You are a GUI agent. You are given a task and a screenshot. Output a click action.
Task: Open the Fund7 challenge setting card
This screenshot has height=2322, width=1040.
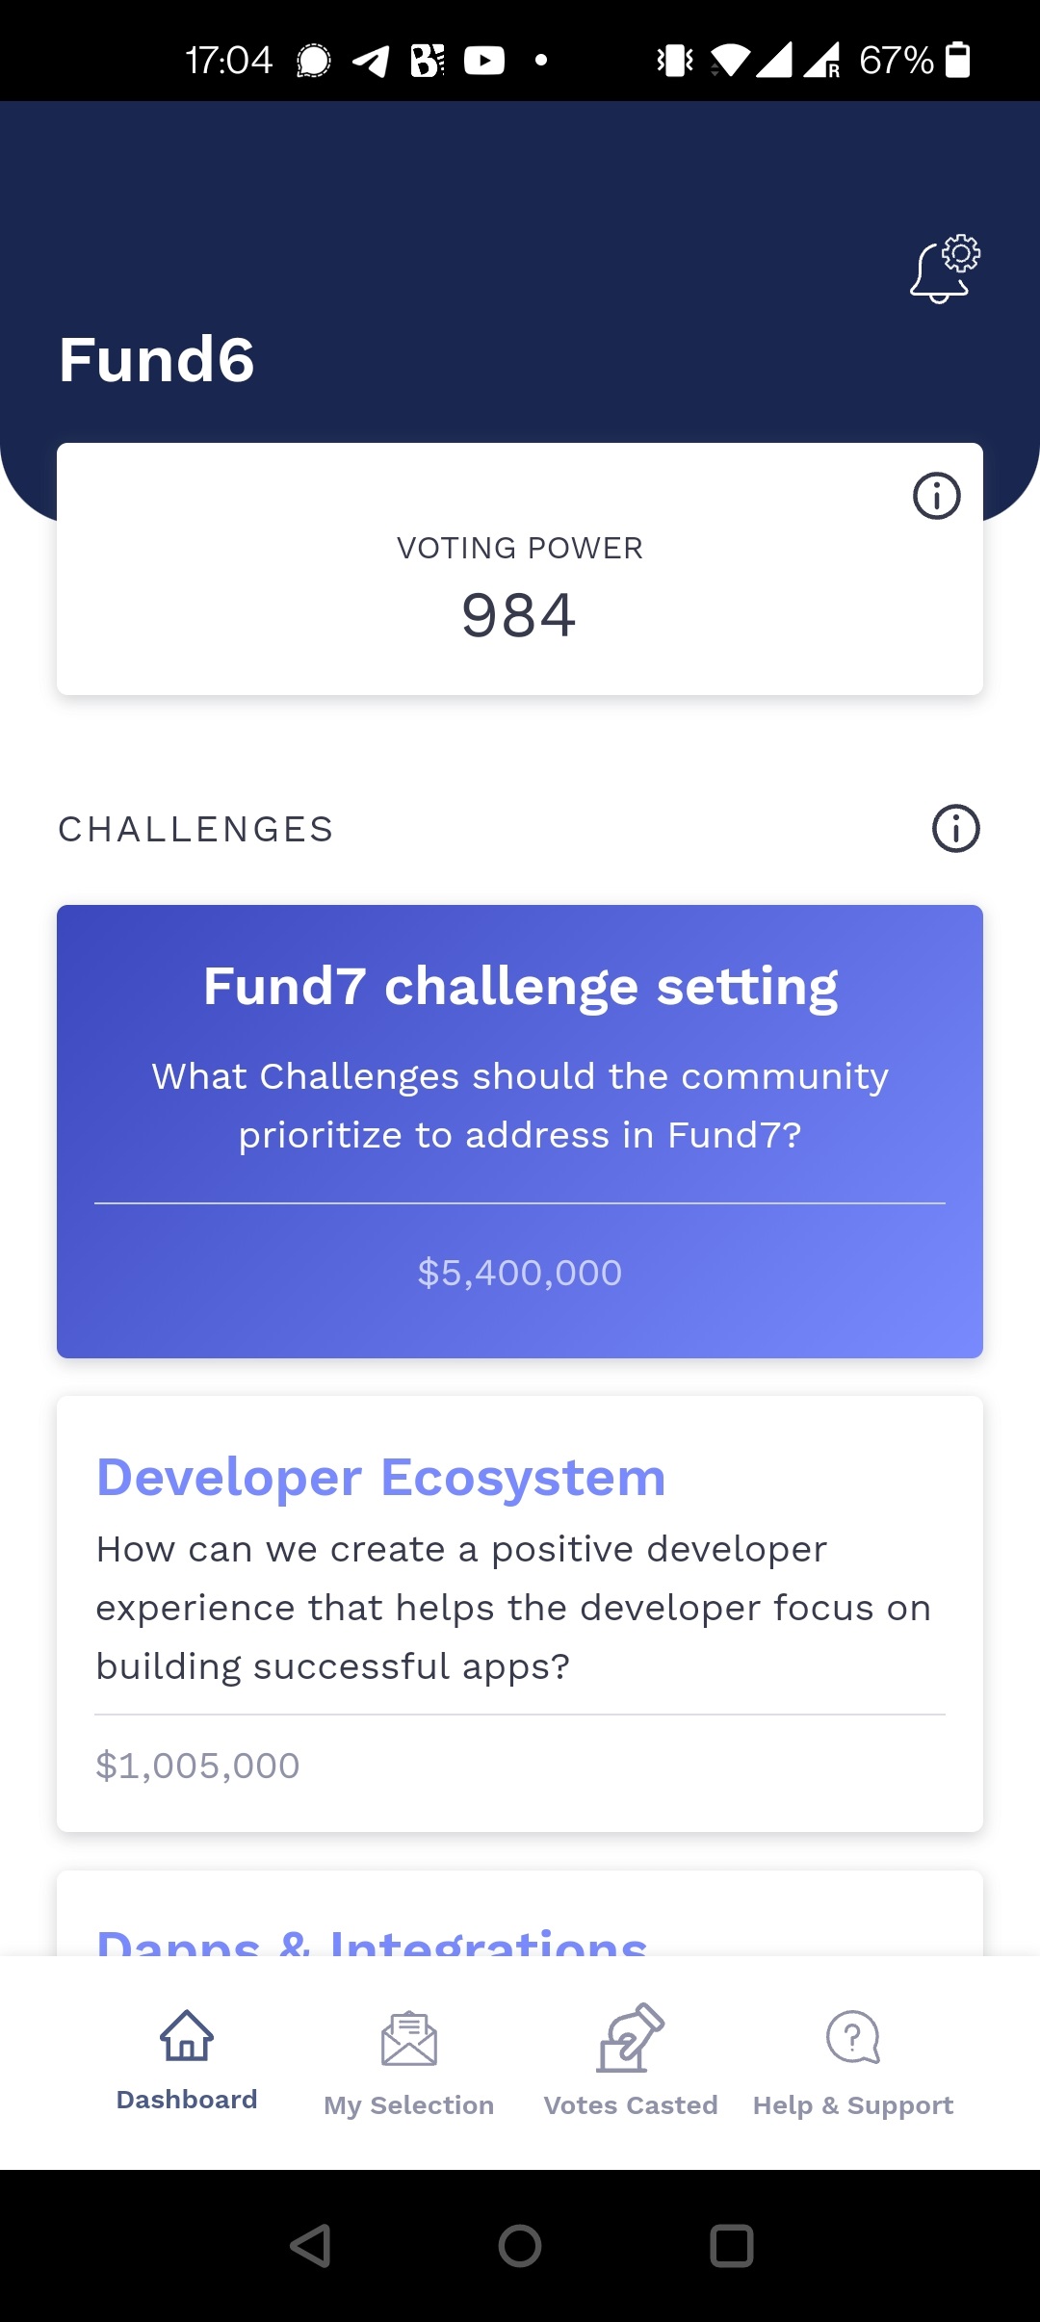point(520,1107)
